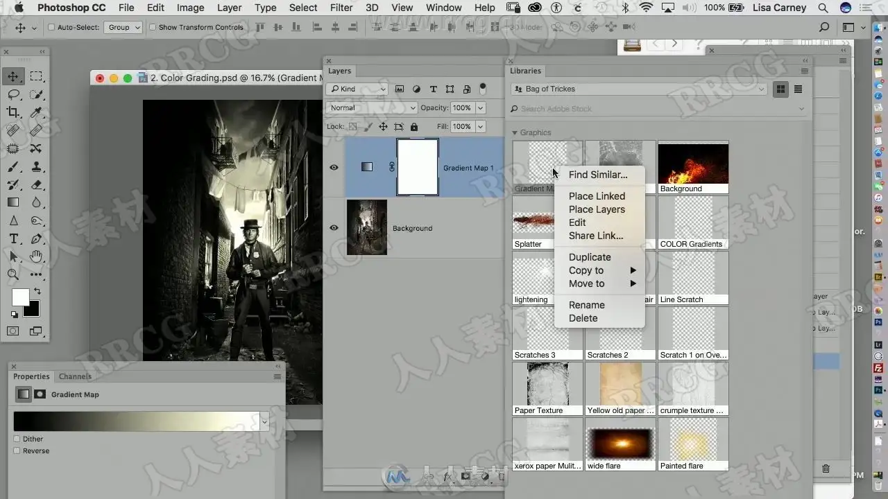Image resolution: width=888 pixels, height=499 pixels.
Task: Collapse the Graphics section
Action: [x=515, y=132]
